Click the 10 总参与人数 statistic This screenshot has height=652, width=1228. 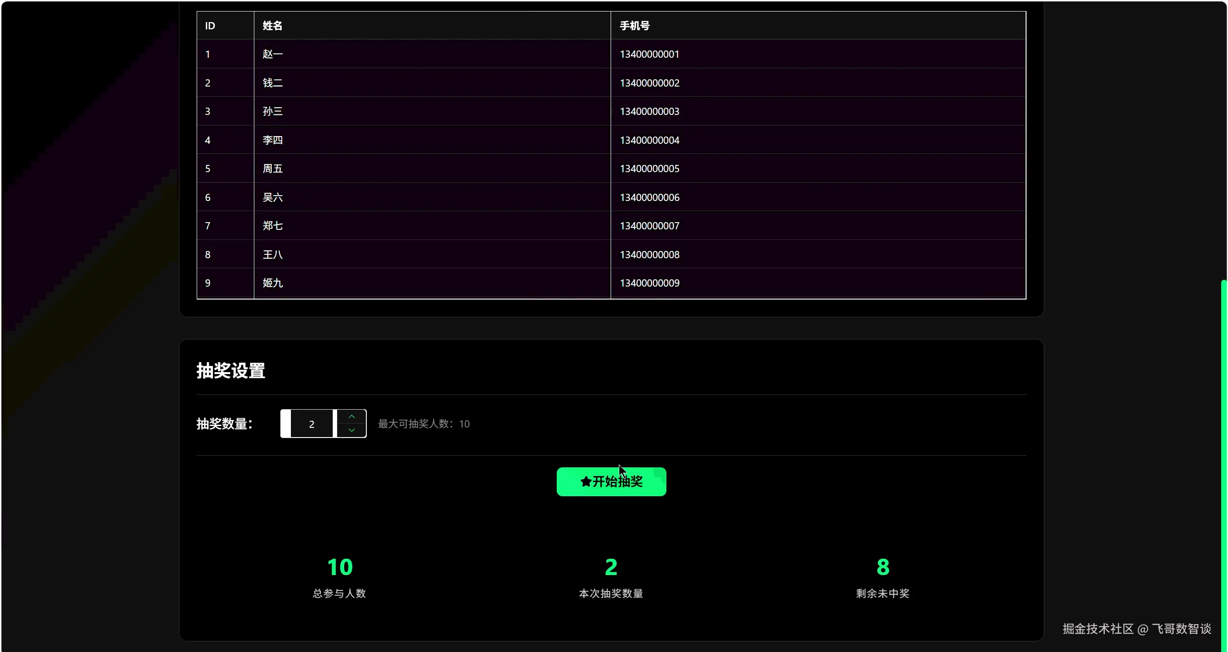point(339,567)
